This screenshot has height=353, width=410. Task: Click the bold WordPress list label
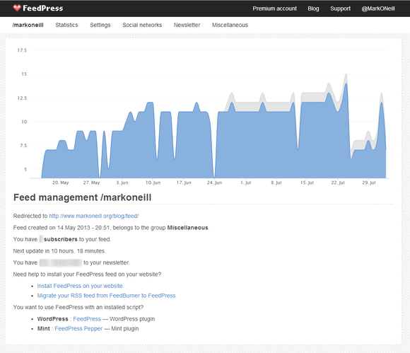tap(52, 319)
